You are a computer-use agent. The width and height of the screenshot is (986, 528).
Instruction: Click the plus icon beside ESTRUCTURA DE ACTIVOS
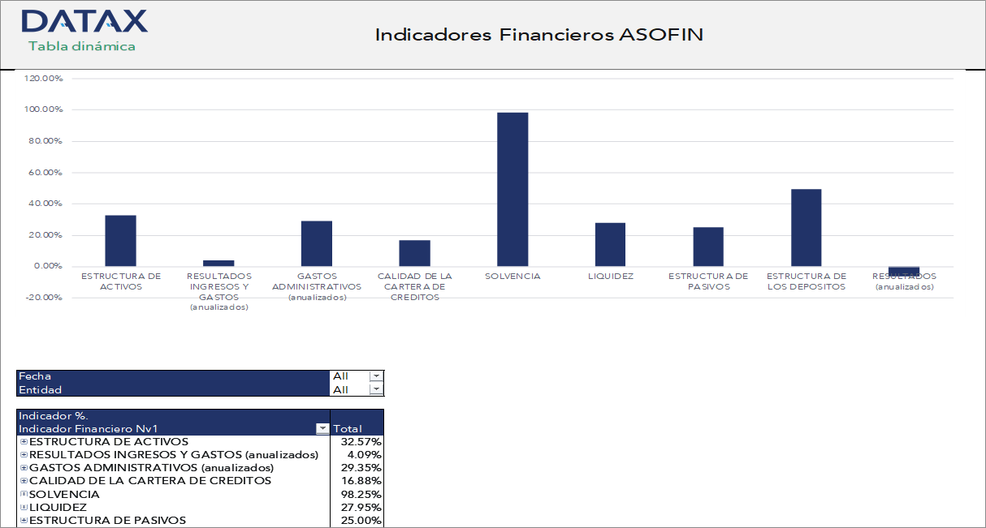(23, 441)
